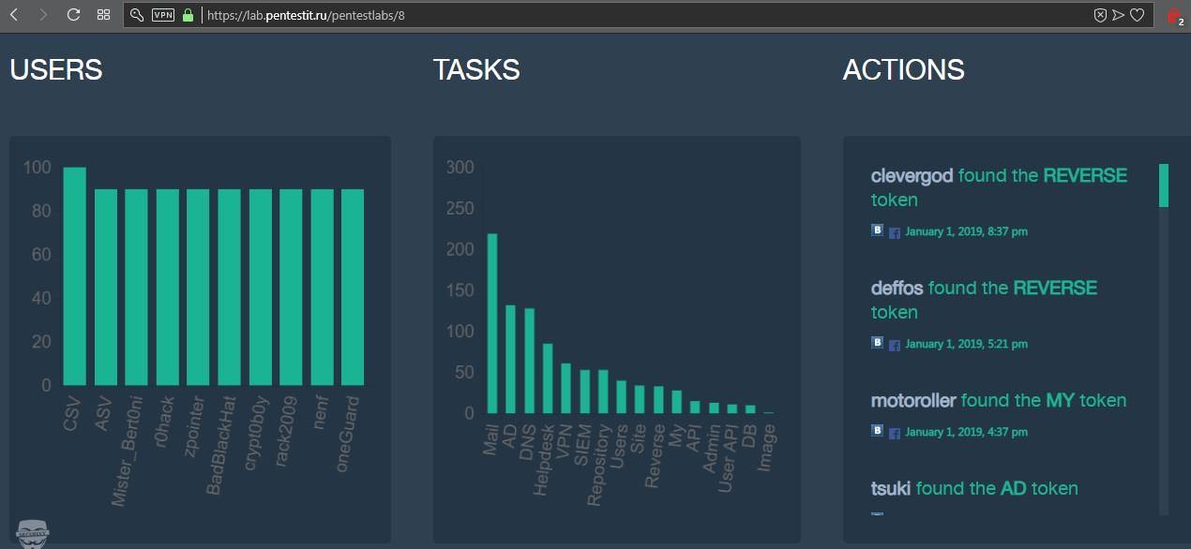Open the speed dial grid icon

coord(103,15)
